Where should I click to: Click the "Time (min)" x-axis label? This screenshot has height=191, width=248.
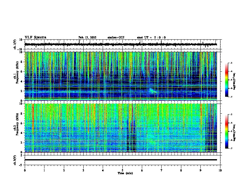pos(125,173)
